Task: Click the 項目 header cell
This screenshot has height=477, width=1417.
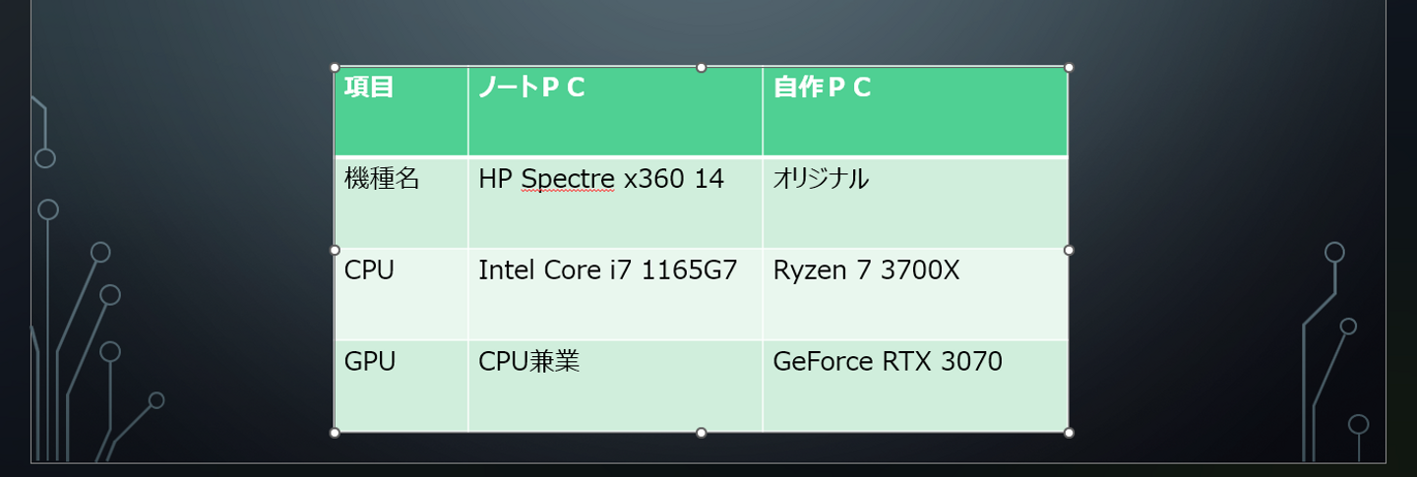Action: [370, 89]
